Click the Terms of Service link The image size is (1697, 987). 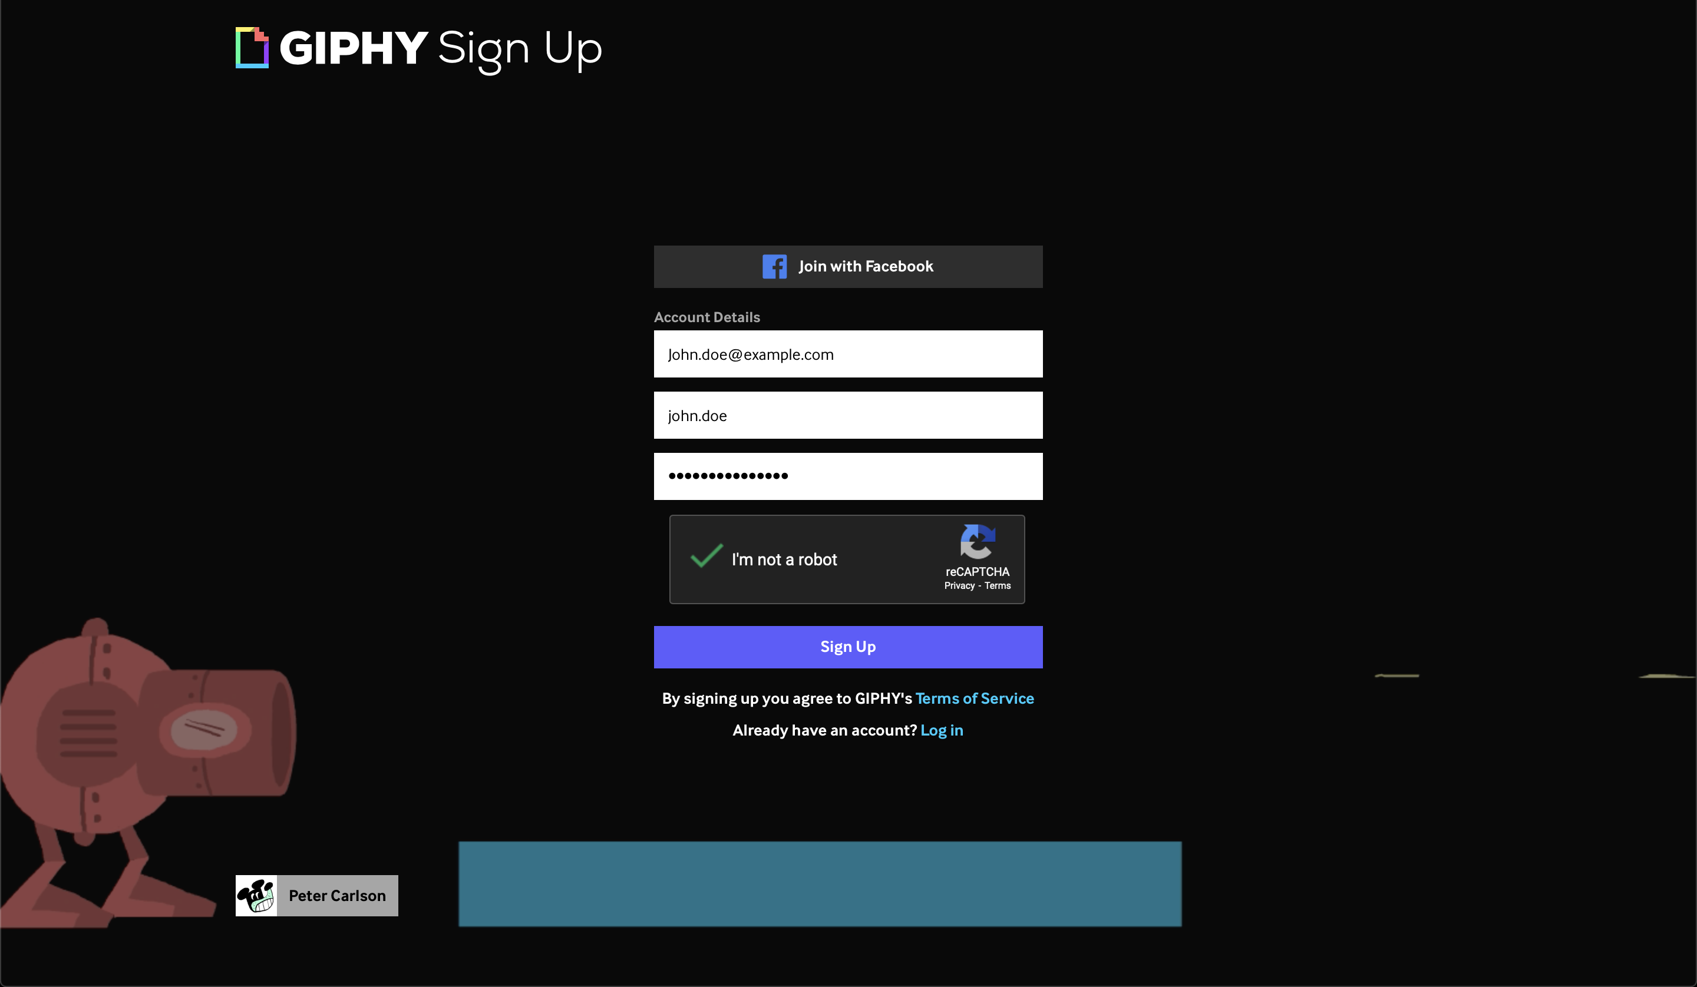point(975,698)
